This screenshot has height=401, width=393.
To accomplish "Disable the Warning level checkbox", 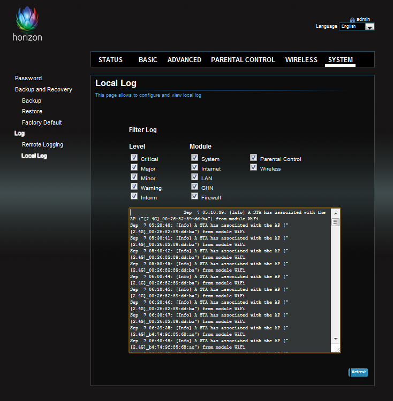I will [x=134, y=187].
